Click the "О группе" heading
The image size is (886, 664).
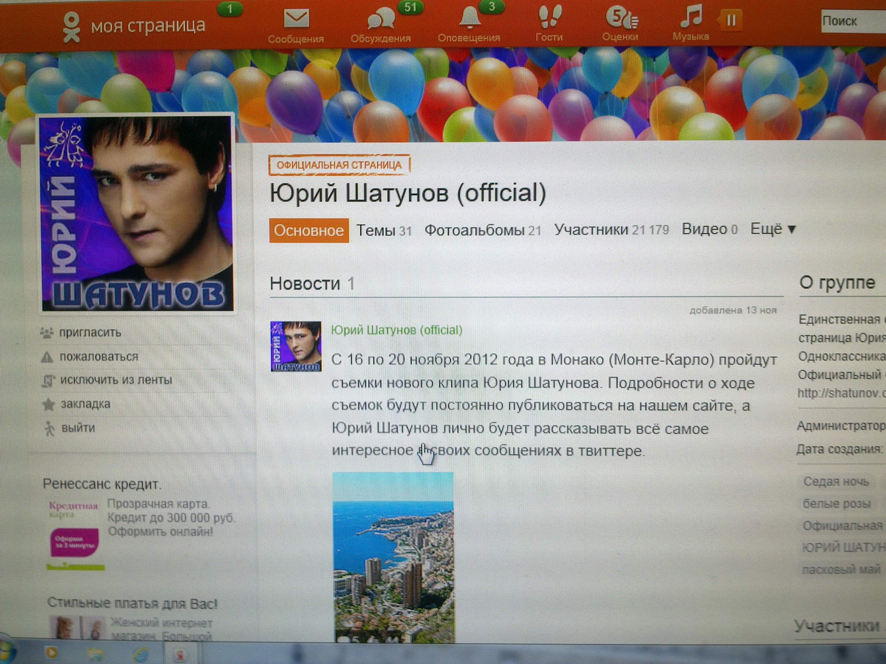click(837, 282)
